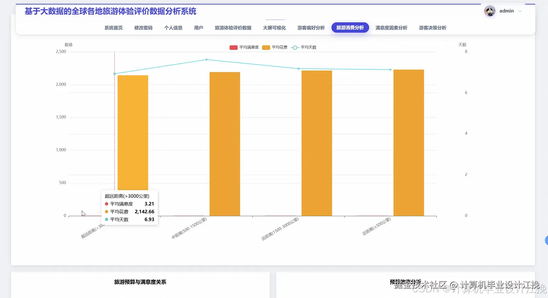Image resolution: width=548 pixels, height=298 pixels.
Task: Open the 系统首页 menu item
Action: [113, 28]
